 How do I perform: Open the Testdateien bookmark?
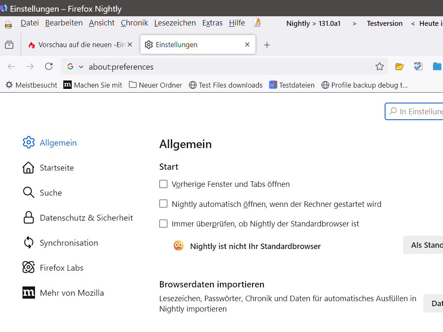click(x=292, y=85)
